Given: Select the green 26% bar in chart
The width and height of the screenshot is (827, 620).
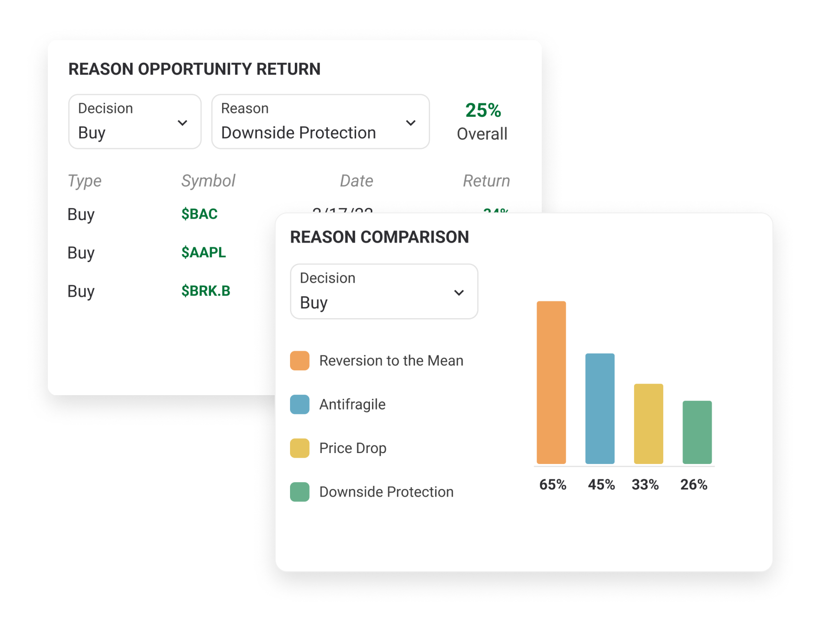Looking at the screenshot, I should pyautogui.click(x=697, y=432).
